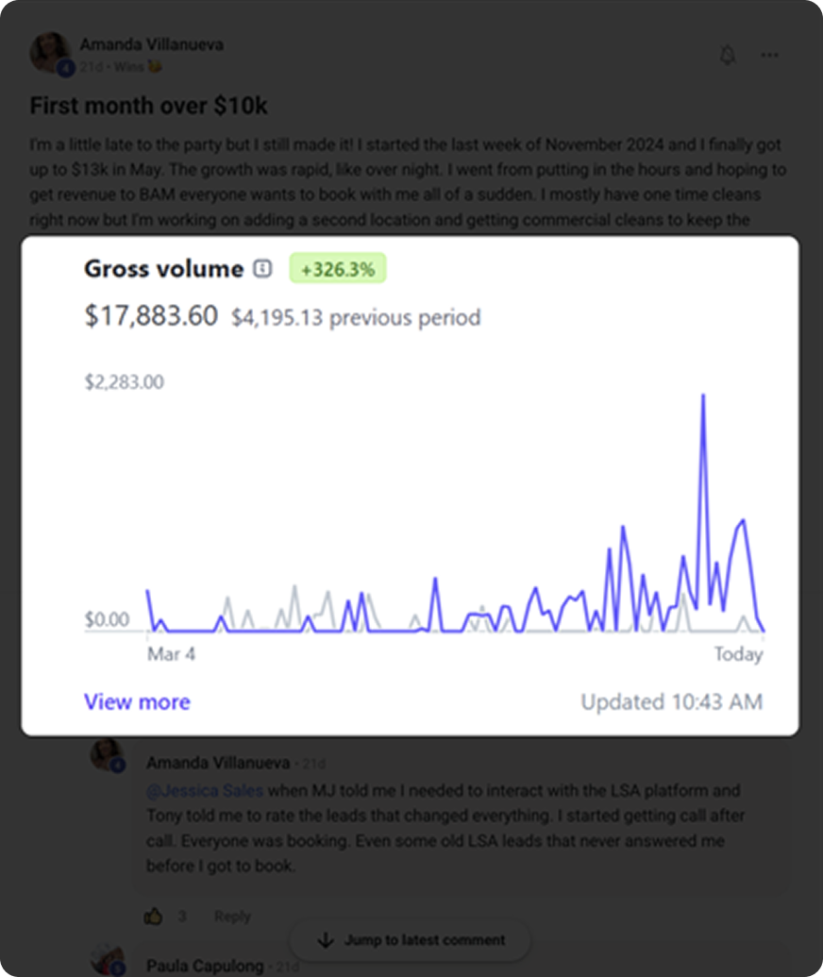Click the commenter avatar beside Amanda's comment

click(107, 756)
